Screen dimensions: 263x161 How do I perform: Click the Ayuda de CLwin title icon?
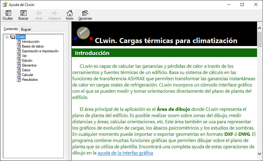pos(5,4)
